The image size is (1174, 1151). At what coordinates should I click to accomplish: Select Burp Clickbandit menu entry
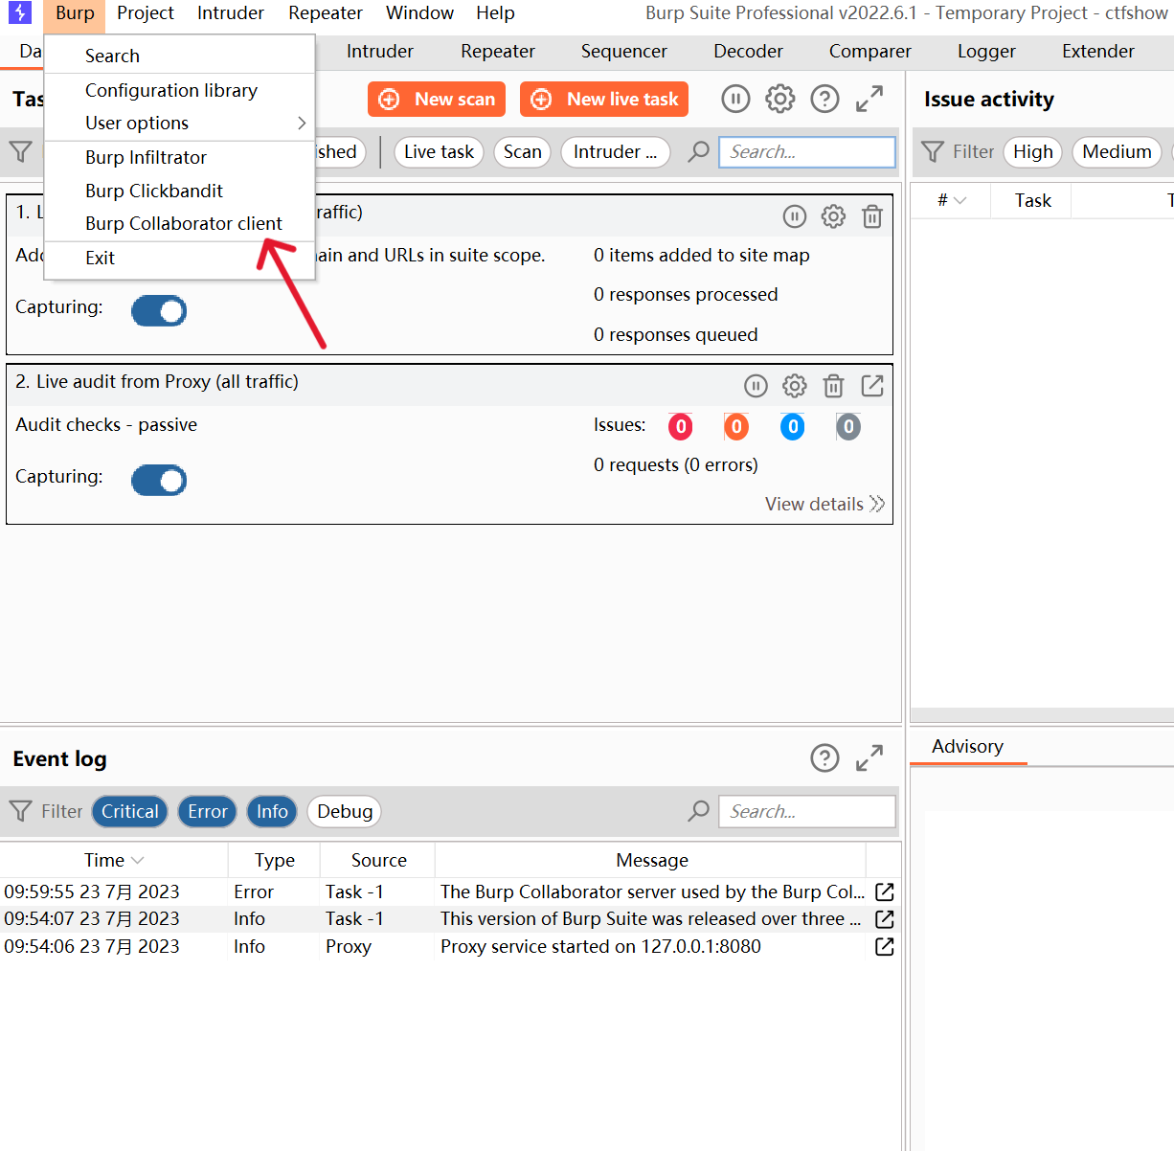tap(179, 191)
